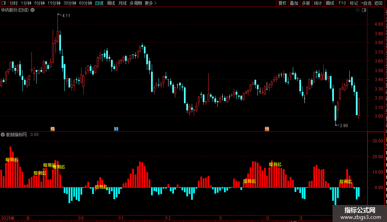Select the 日线 daily period
This screenshot has height=222, width=387.
click(x=99, y=3)
